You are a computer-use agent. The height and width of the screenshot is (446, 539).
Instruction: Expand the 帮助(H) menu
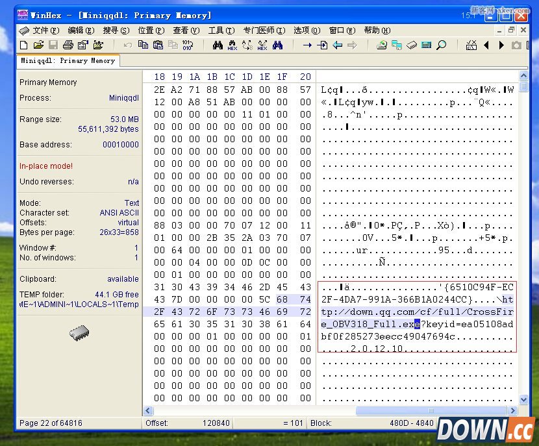point(377,31)
